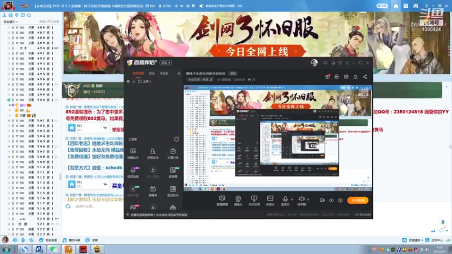This screenshot has height=254, width=452.
Task: Select the second scene tab next to 我的场景
Action: [151, 73]
